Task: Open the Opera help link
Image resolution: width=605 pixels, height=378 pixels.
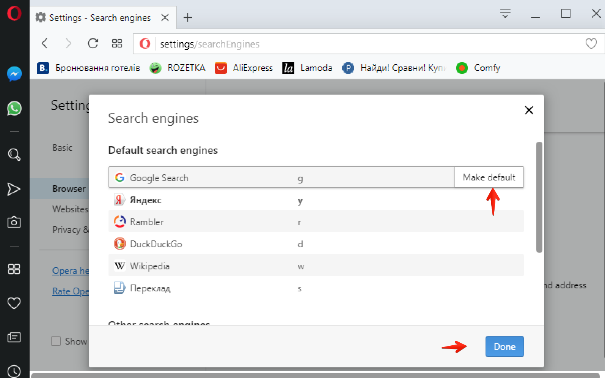Action: click(71, 271)
